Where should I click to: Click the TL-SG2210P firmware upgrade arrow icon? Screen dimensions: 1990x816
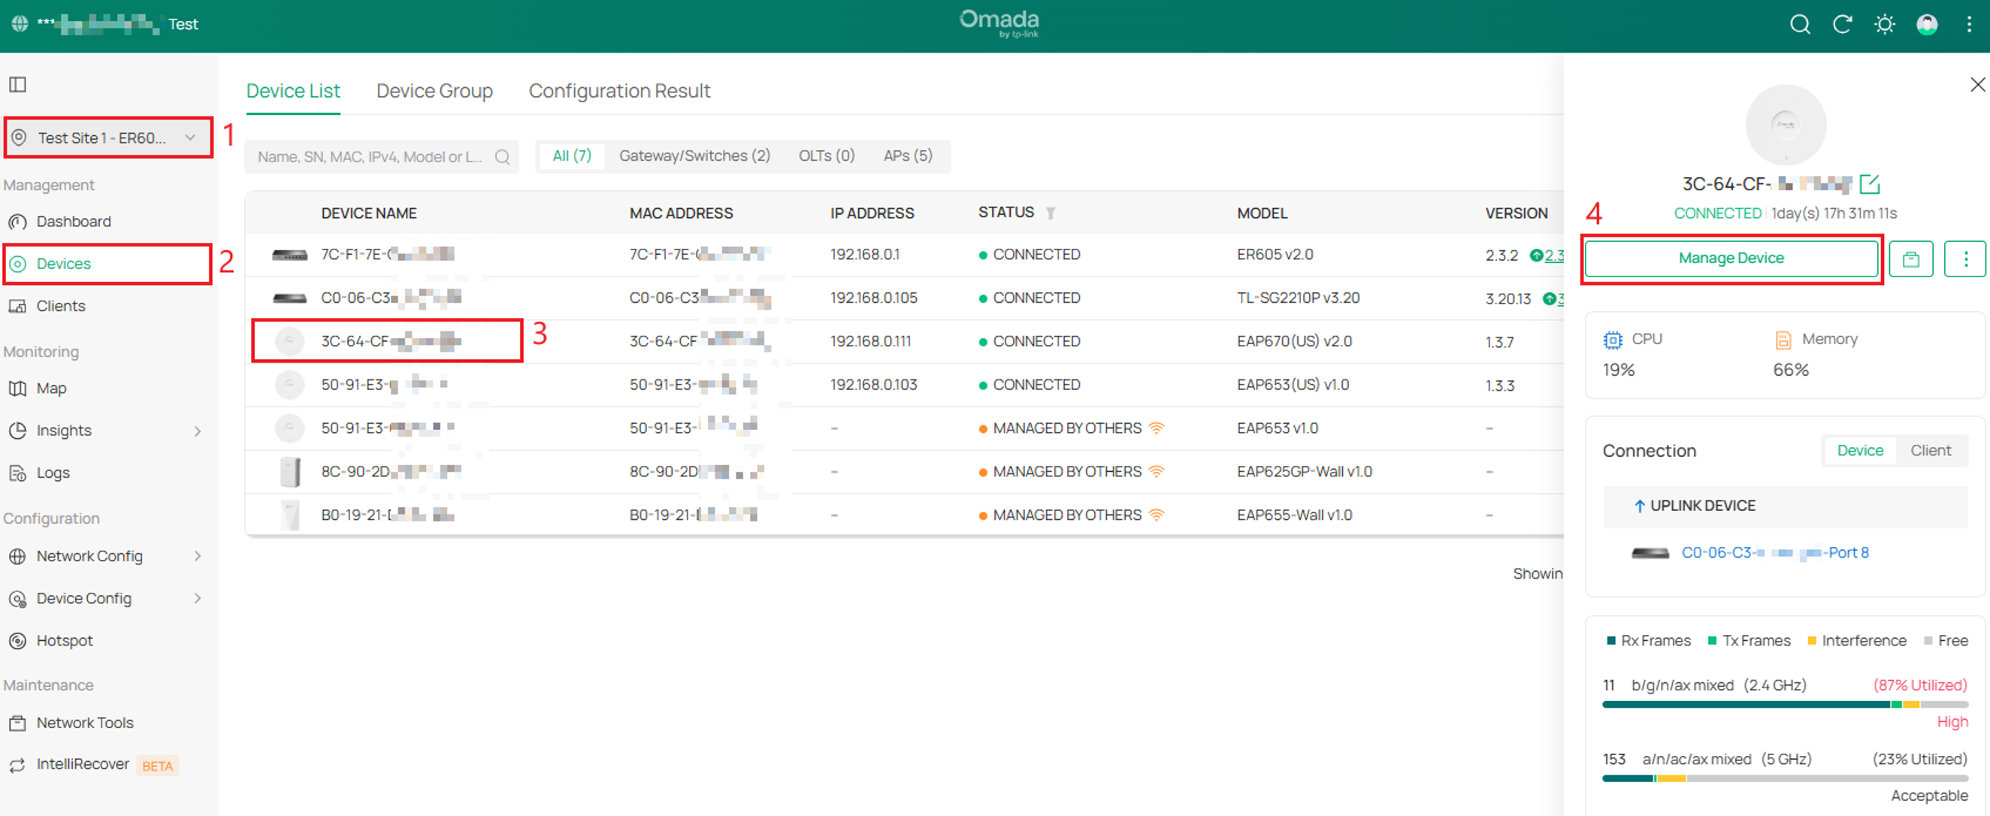[x=1549, y=298]
